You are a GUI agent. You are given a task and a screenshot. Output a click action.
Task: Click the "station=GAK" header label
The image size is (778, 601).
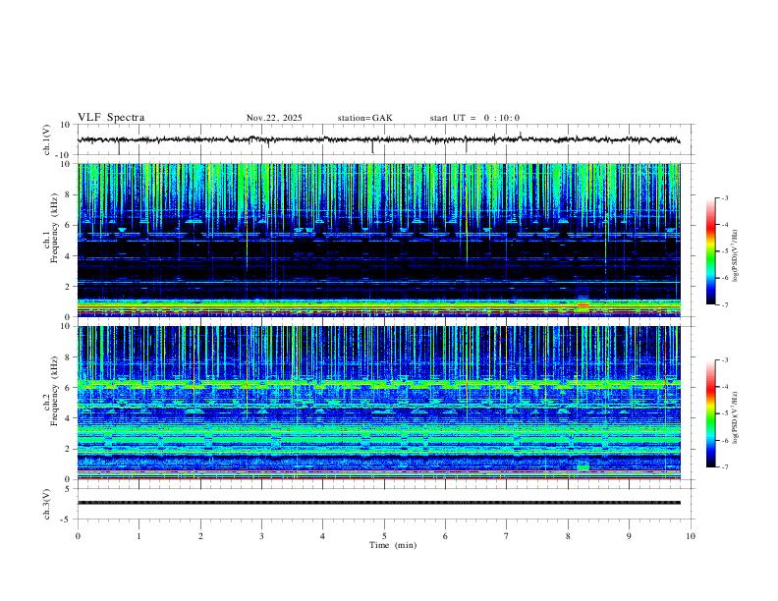365,118
